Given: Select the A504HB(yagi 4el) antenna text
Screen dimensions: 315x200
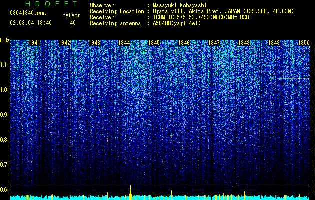Looking at the screenshot, I should (x=177, y=23).
